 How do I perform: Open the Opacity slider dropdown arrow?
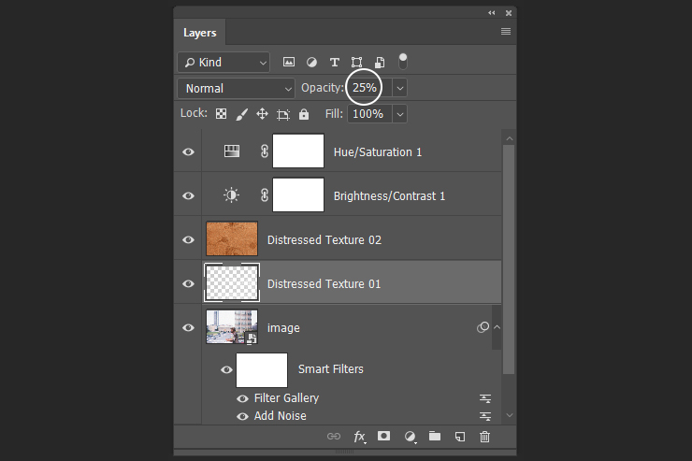point(400,88)
